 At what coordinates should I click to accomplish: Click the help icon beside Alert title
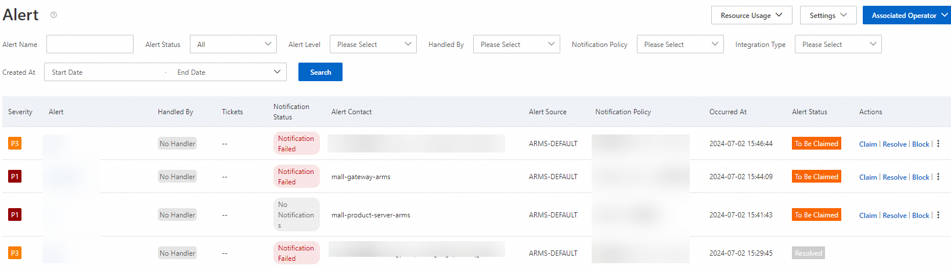tap(53, 15)
